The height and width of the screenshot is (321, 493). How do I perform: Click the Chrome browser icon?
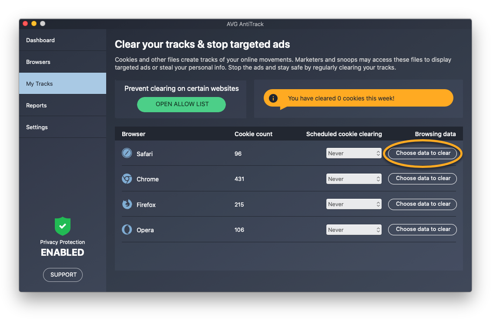(x=127, y=179)
